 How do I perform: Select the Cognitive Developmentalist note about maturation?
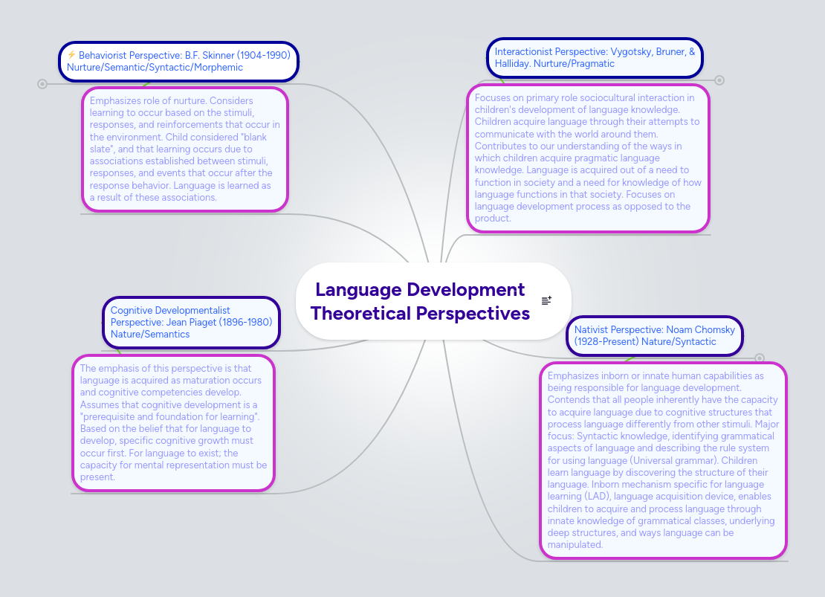173,422
